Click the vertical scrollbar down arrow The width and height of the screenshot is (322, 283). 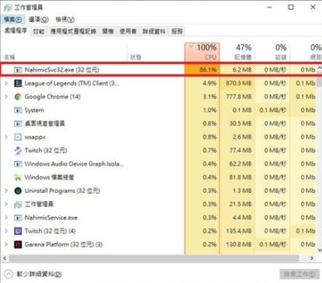tap(320, 250)
